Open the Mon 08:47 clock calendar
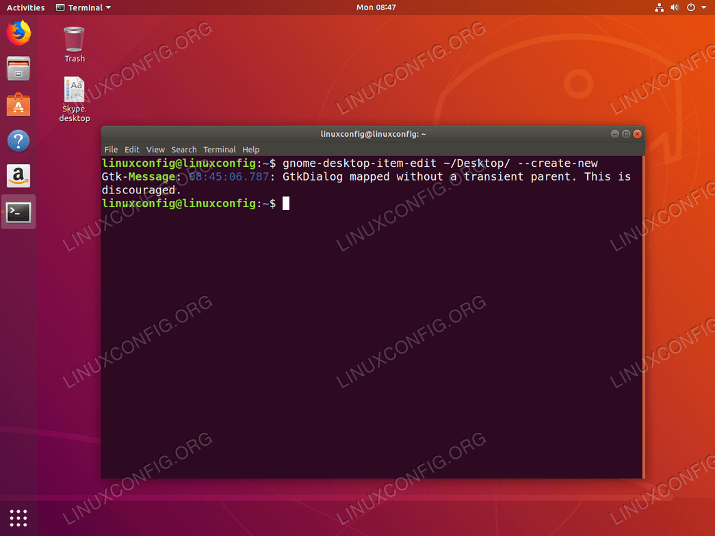 coord(376,8)
